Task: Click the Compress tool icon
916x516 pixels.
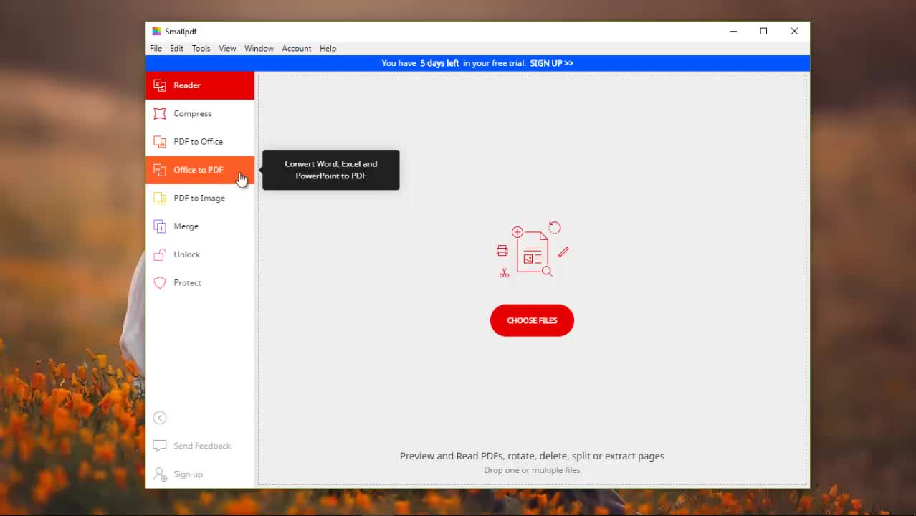Action: coord(160,113)
